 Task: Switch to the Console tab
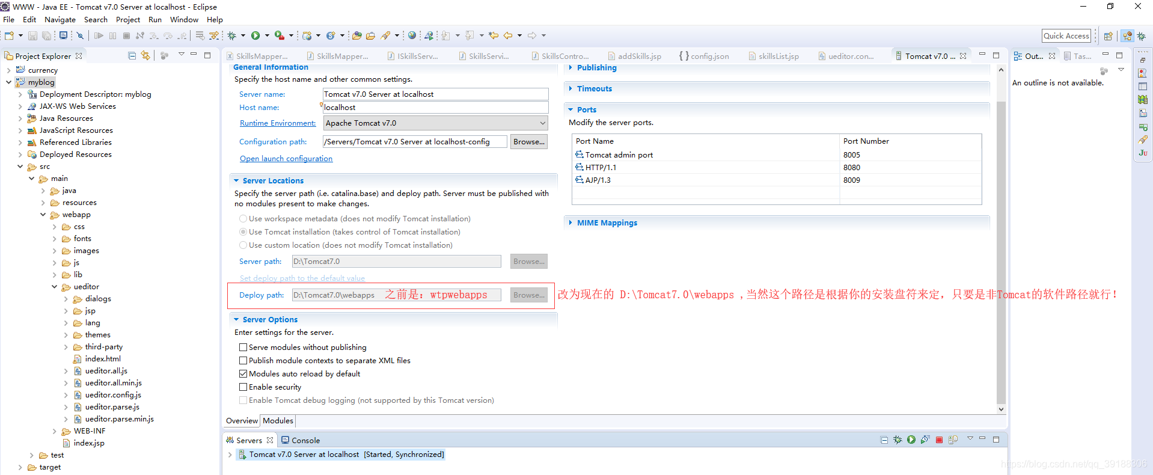tap(301, 440)
